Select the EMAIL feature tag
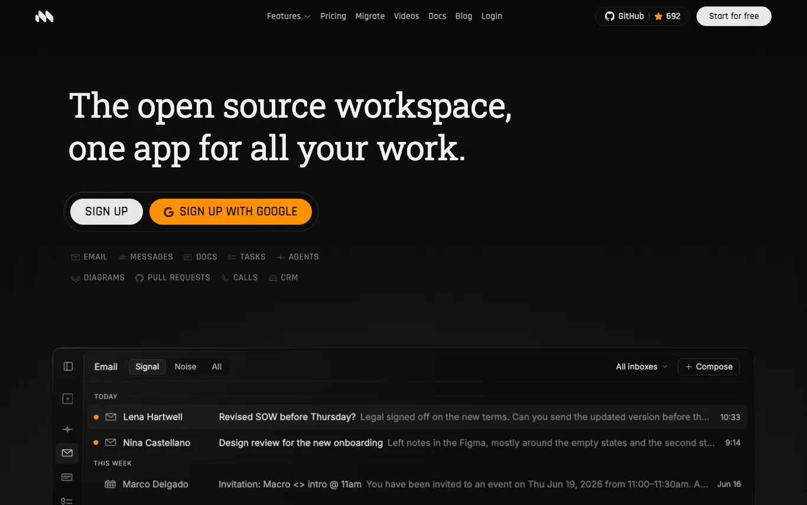The width and height of the screenshot is (807, 505). pyautogui.click(x=89, y=257)
